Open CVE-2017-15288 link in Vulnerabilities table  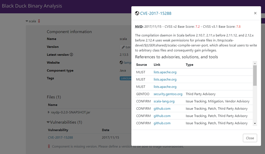click(x=60, y=137)
